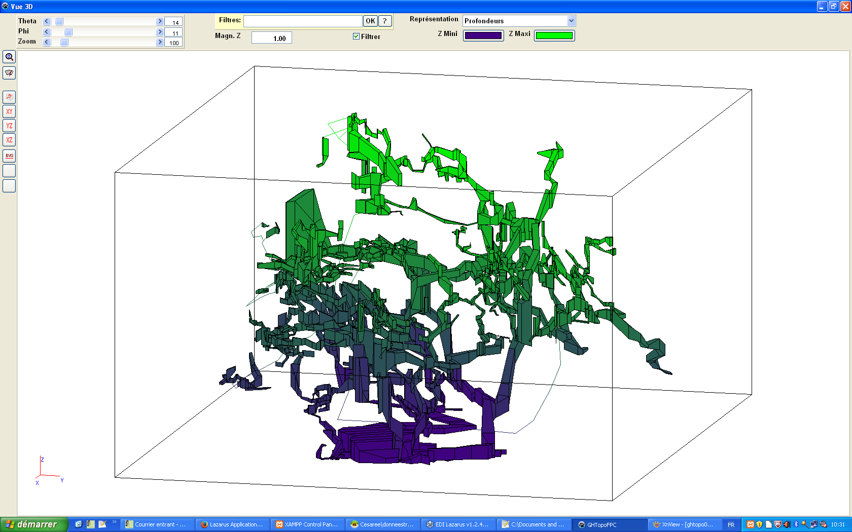Click the system clock showing 10:31

(838, 525)
